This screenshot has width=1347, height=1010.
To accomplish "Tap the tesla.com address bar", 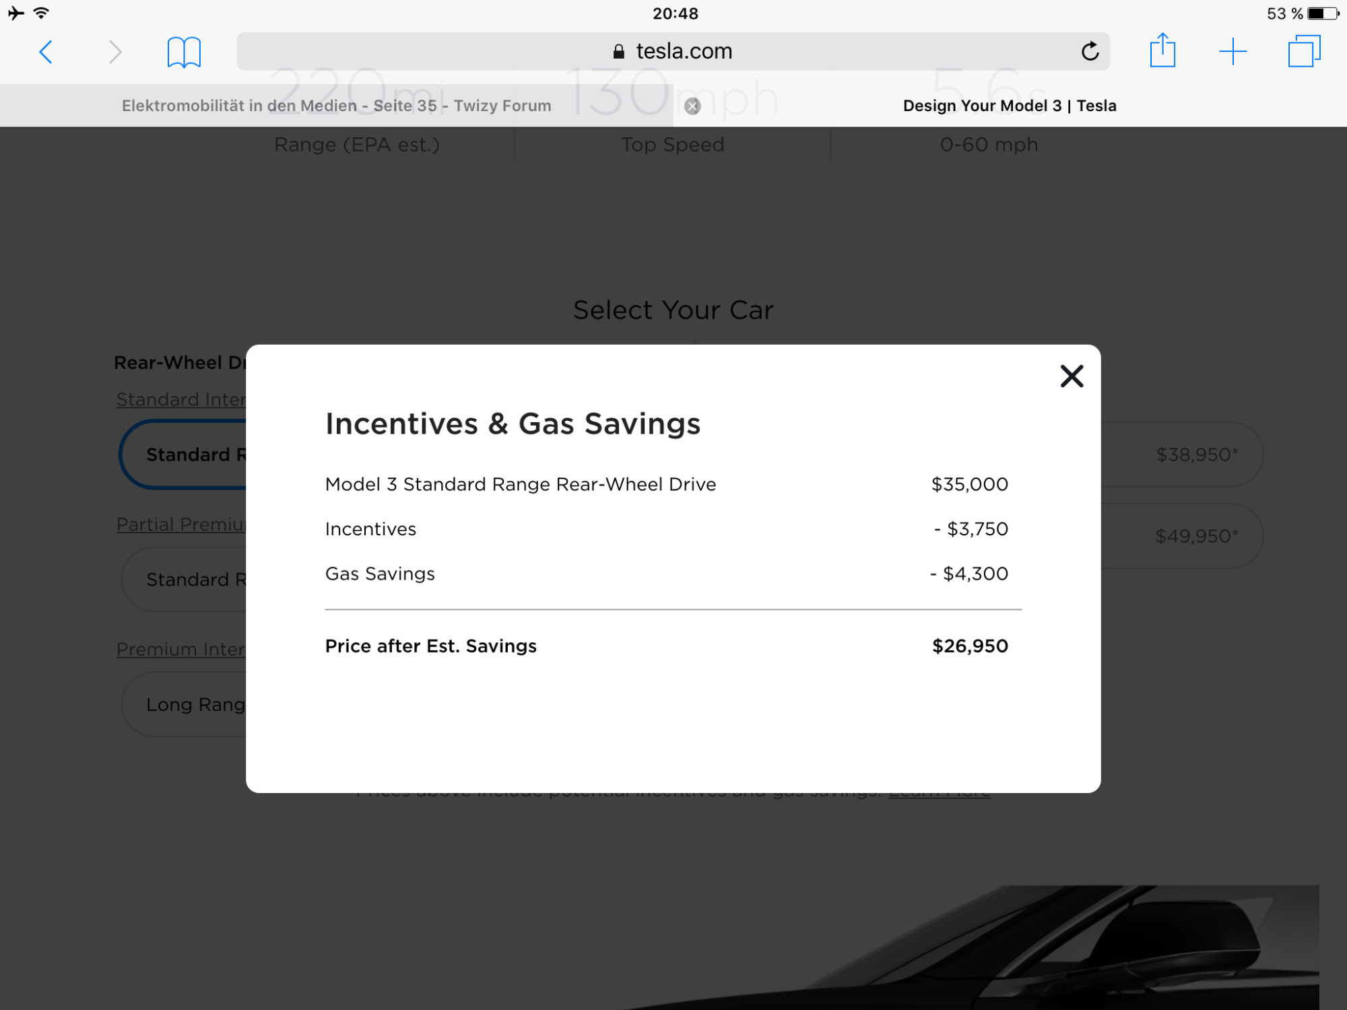I will (x=673, y=51).
